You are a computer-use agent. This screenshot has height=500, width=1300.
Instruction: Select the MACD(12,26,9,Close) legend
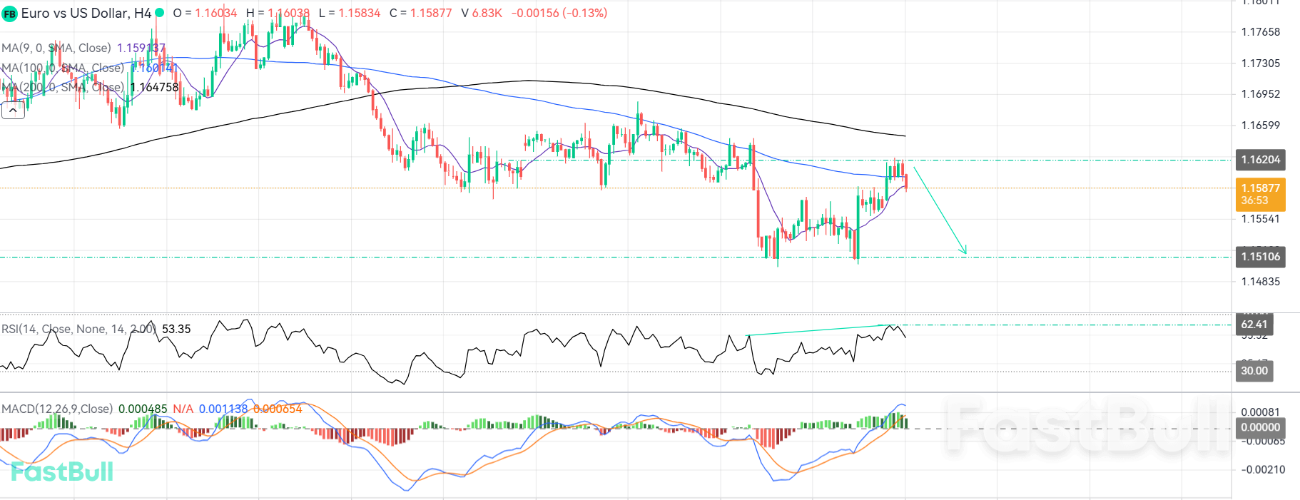pyautogui.click(x=57, y=409)
